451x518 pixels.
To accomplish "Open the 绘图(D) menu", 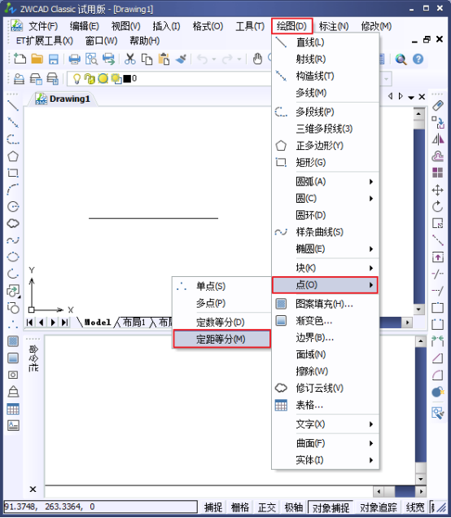I will click(292, 26).
